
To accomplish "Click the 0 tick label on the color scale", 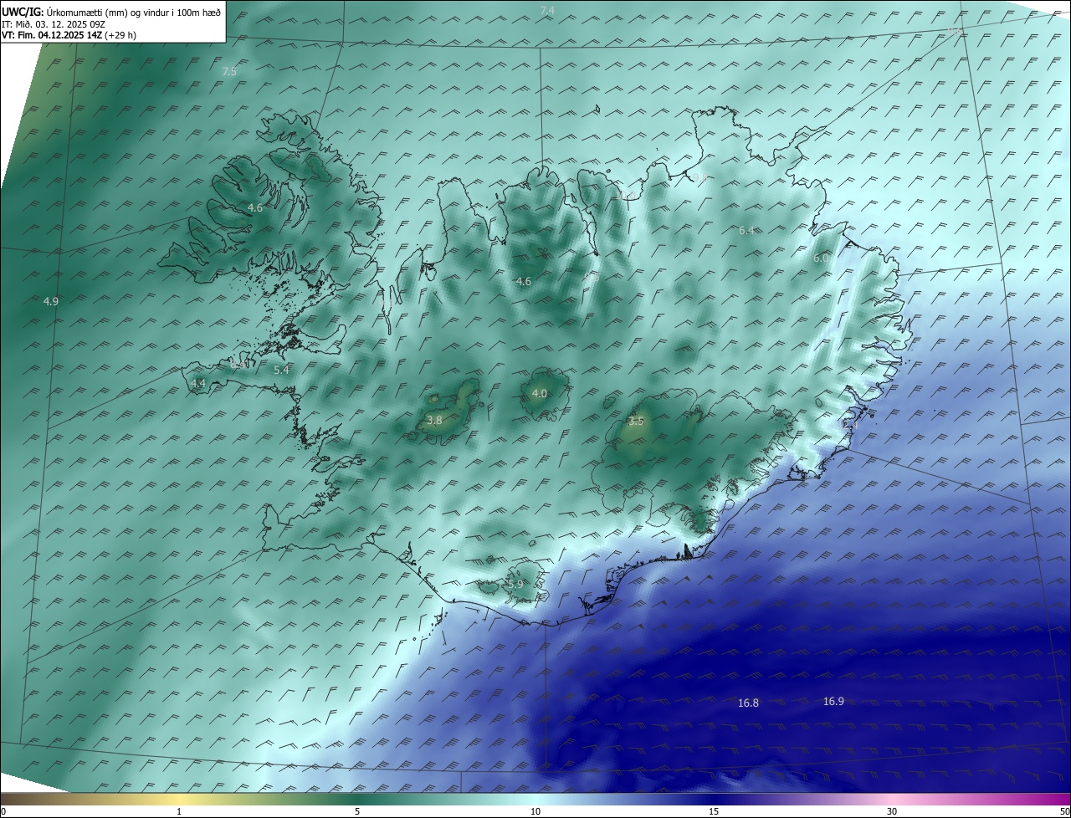I will [3, 811].
